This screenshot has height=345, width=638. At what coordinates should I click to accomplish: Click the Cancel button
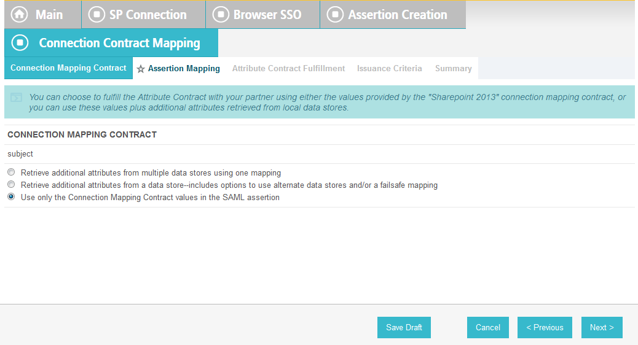(x=488, y=328)
